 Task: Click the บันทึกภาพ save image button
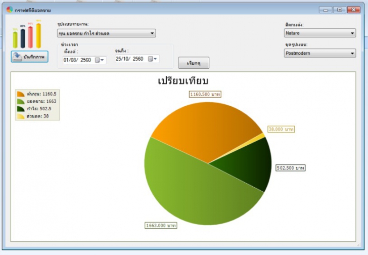29,57
